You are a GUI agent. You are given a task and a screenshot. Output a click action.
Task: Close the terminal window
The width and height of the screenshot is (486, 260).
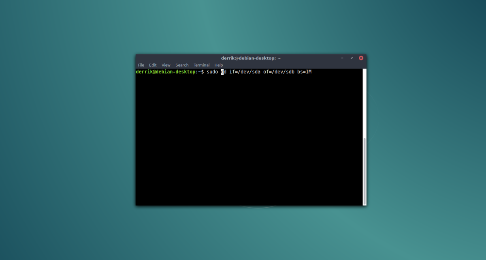[361, 58]
